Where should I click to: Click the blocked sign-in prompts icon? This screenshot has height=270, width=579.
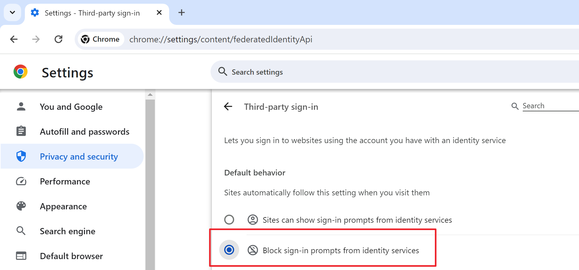pos(253,250)
